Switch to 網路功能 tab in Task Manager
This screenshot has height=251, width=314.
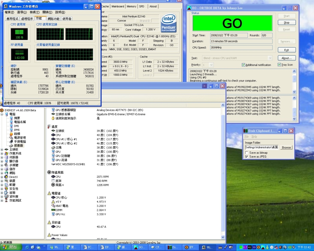(x=53, y=19)
